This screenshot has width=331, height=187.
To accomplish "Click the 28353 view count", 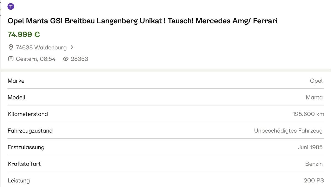I will [x=79, y=59].
